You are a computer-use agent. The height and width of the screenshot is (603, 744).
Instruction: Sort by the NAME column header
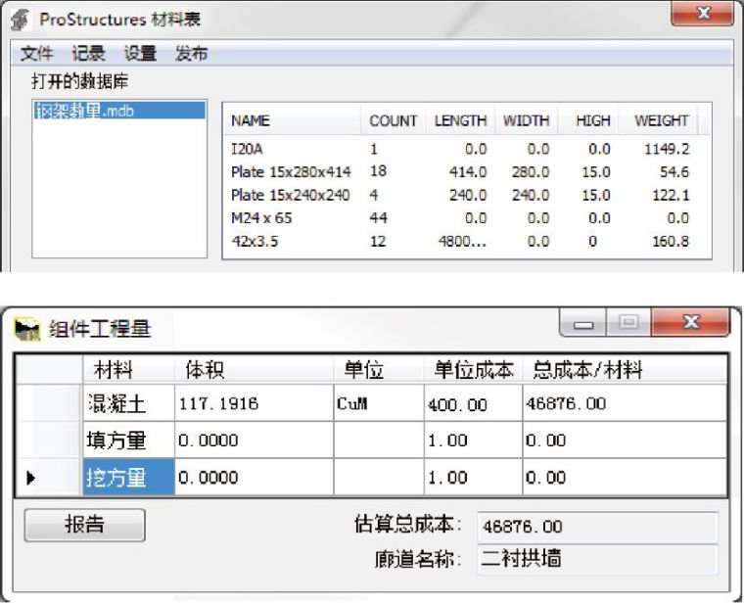click(251, 121)
